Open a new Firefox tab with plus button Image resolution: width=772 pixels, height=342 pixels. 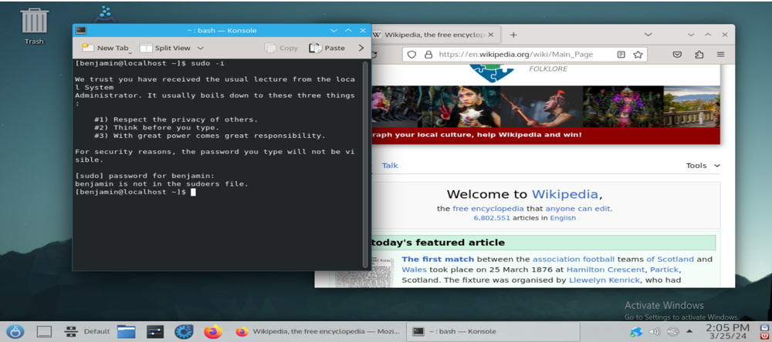pyautogui.click(x=513, y=35)
